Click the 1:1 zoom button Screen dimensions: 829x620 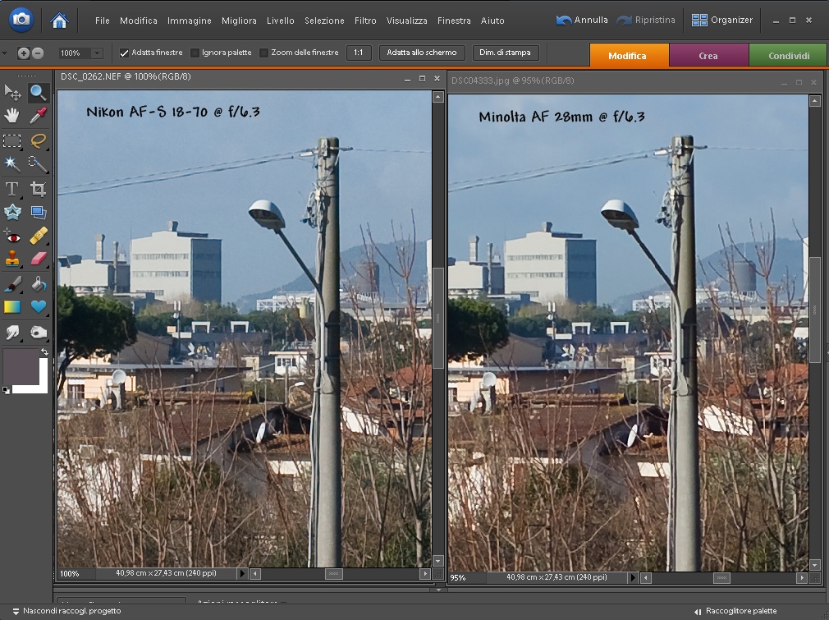(359, 53)
